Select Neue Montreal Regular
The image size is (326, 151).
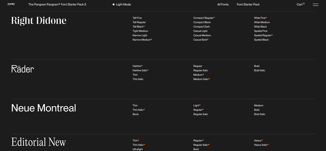point(198,110)
